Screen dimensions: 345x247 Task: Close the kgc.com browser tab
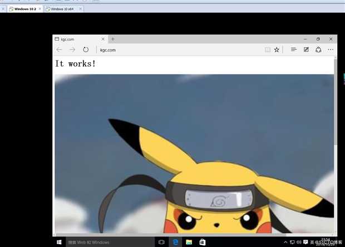(103, 39)
